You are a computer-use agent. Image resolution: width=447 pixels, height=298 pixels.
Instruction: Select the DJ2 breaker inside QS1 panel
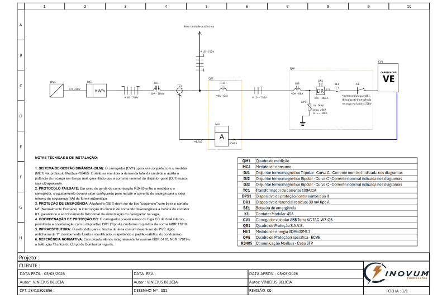point(222,89)
